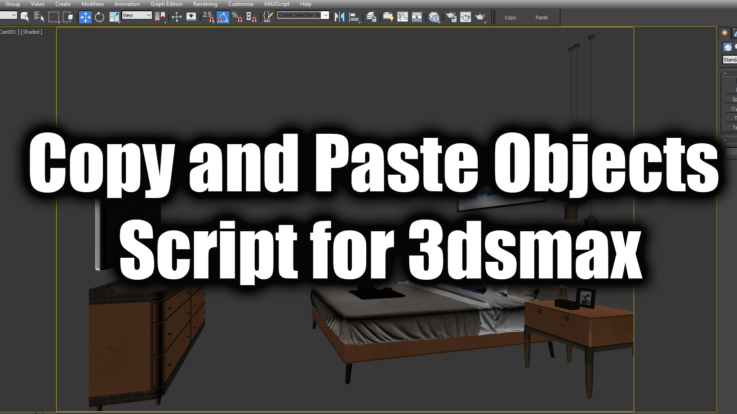Image resolution: width=737 pixels, height=414 pixels.
Task: Open the Rendering menu
Action: pyautogui.click(x=205, y=4)
